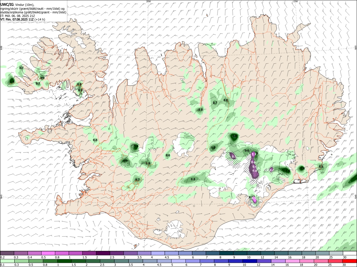Click the '0.2' label in snow legend row
This screenshot has width=357, height=267.
click(x=3, y=257)
